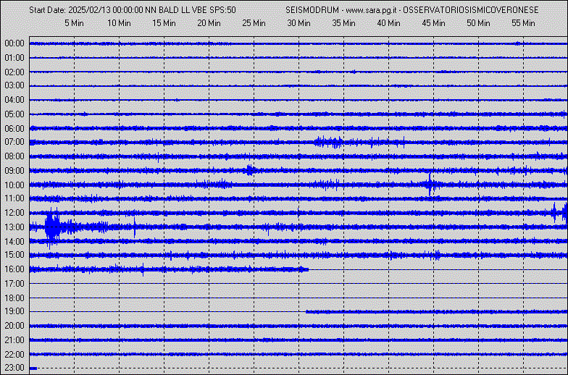Click the 04:00 hour label
Viewport: 568px width, 375px height.
click(x=14, y=100)
